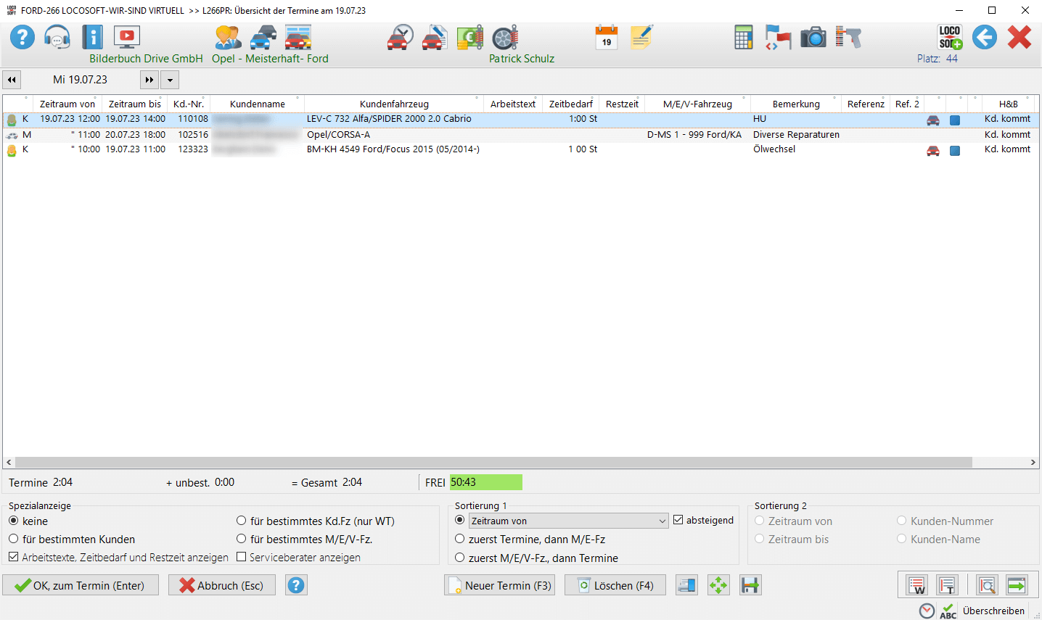Expand the 'Zeitraum von' sorting dropdown

pos(662,521)
